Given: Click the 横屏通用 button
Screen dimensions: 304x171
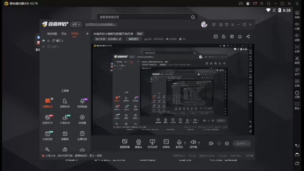Looking at the screenshot, I should tap(133, 39).
